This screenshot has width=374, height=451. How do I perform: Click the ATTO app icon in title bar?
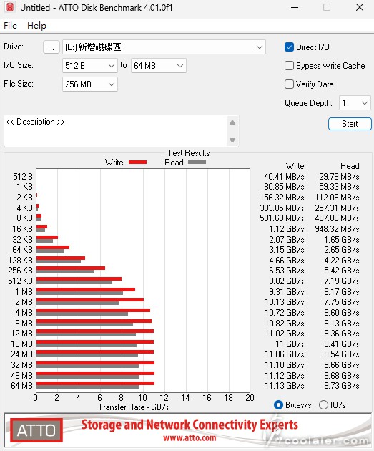pos(10,7)
